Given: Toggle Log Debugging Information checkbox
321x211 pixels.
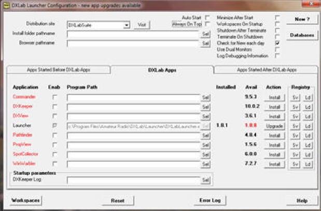Looking at the screenshot, I should 277,56.
